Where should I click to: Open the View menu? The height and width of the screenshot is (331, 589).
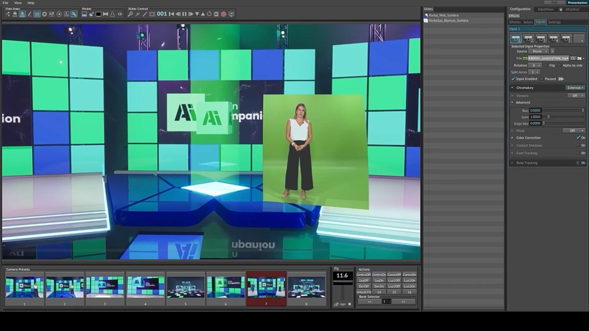pyautogui.click(x=18, y=3)
